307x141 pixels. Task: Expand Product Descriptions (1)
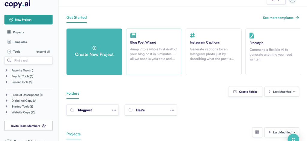click(x=27, y=95)
